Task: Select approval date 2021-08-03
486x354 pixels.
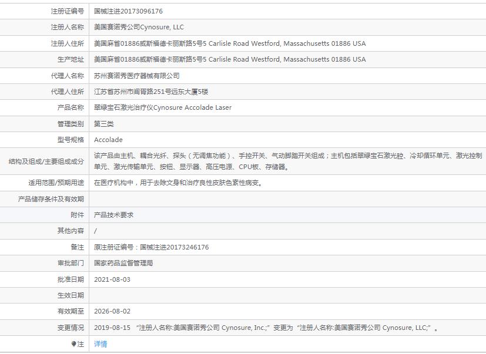Action: coord(112,279)
